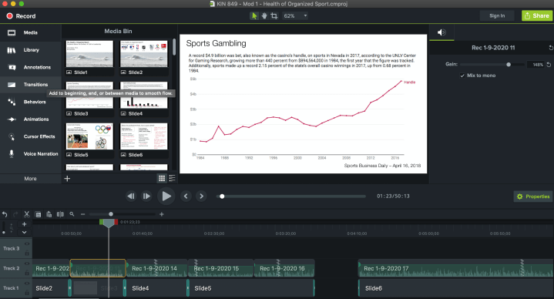Image resolution: width=554 pixels, height=299 pixels.
Task: Open the 62% canvas zoom dropdown
Action: 295,16
